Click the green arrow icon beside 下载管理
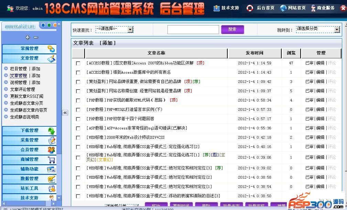Viewport: 347px width, 210px height. 51,131
